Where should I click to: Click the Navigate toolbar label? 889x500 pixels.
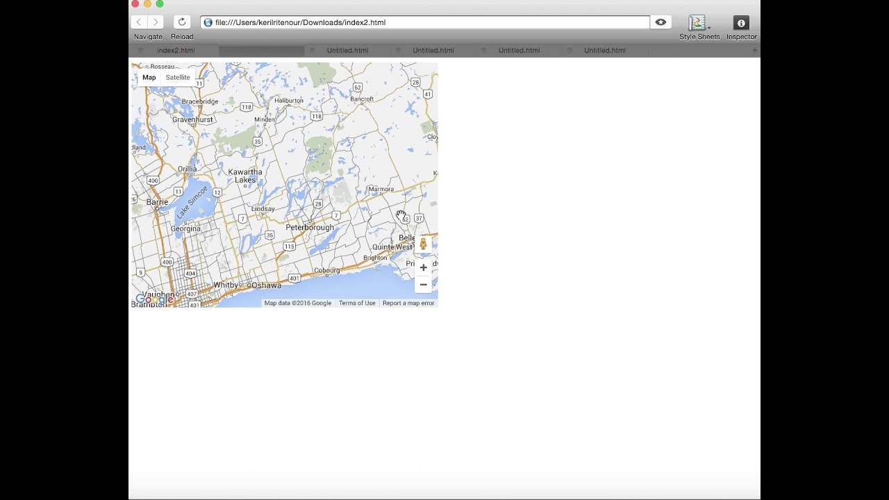148,37
